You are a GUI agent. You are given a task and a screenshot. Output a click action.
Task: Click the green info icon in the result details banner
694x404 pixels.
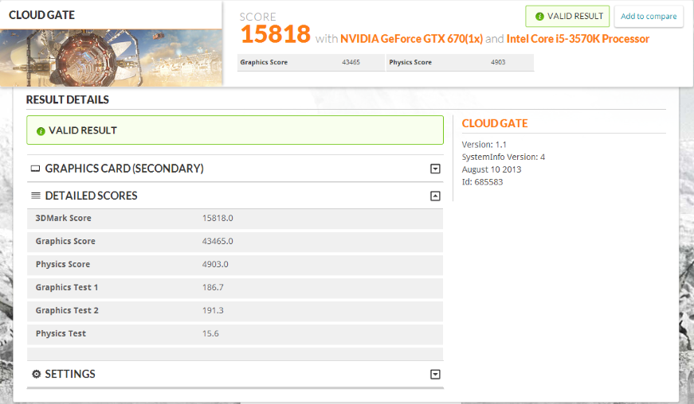click(41, 130)
